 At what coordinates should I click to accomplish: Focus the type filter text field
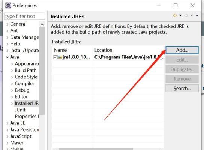pos(25,16)
